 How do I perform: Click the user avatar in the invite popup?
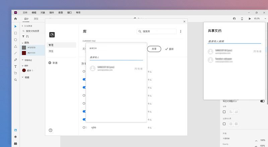pos(93,68)
